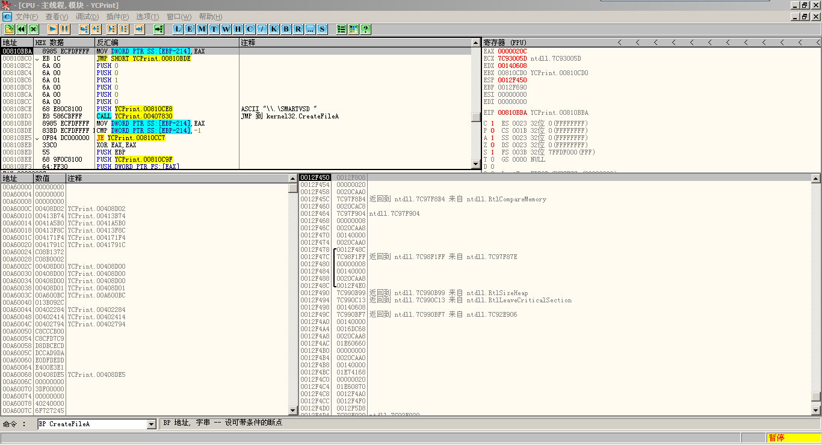
Task: Expand the command box dropdown arrow
Action: pyautogui.click(x=152, y=424)
